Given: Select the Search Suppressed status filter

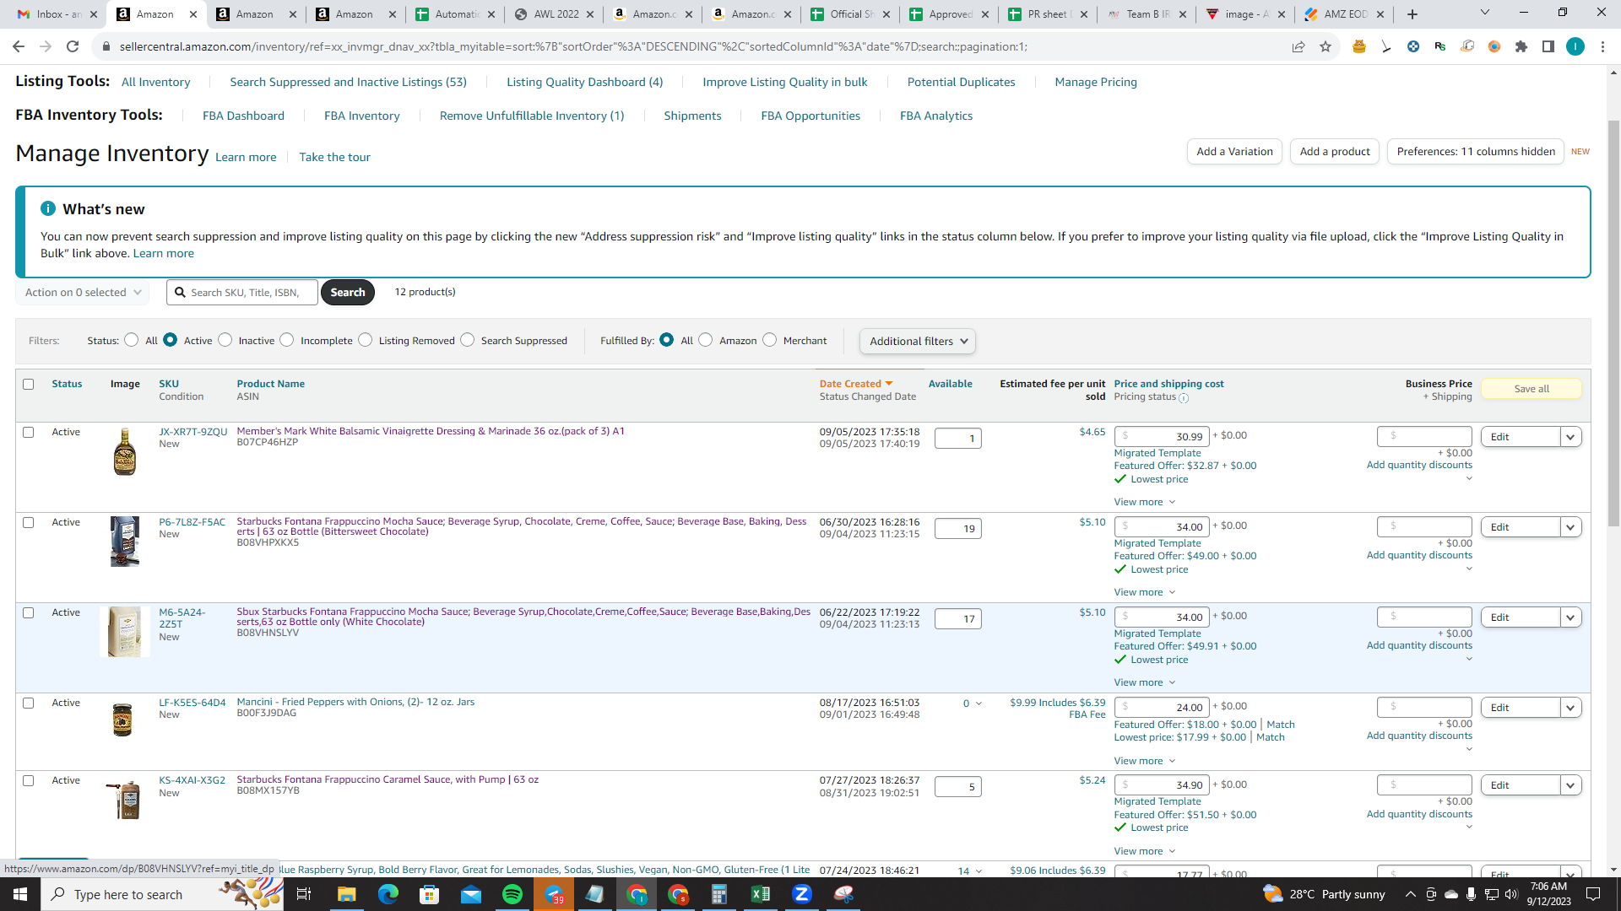Looking at the screenshot, I should (468, 340).
